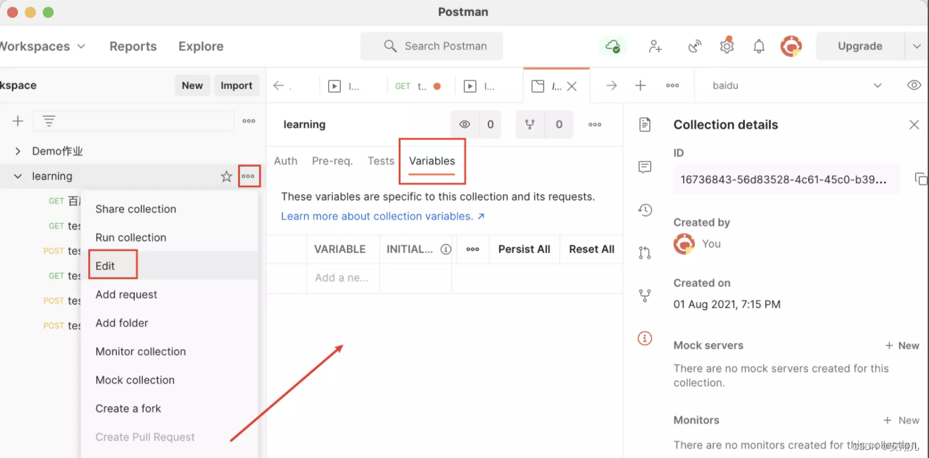Screen dimensions: 929x458
Task: Choose Share collection from menu
Action: (x=136, y=209)
